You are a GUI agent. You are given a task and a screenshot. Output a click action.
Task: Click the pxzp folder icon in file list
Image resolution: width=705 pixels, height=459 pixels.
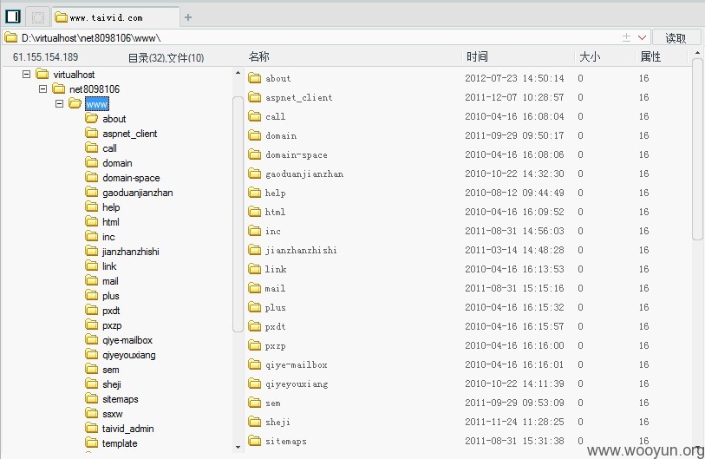pos(254,345)
